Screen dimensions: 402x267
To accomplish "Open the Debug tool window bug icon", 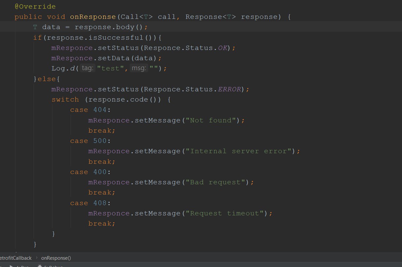I will (39, 266).
